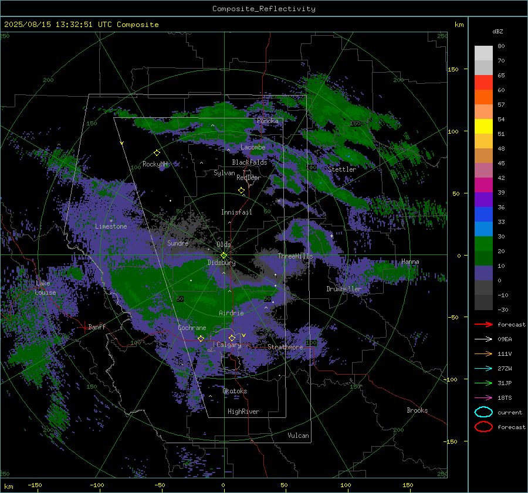Viewport: 528px width, 493px height.
Task: Click the yellow diamond marker below RedDeer
Action: (x=241, y=191)
